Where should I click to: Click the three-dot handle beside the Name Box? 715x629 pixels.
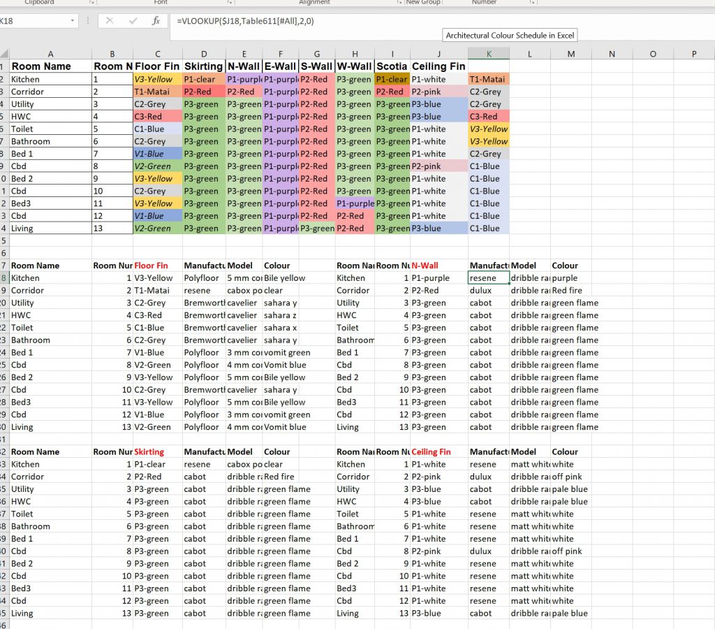[x=87, y=21]
